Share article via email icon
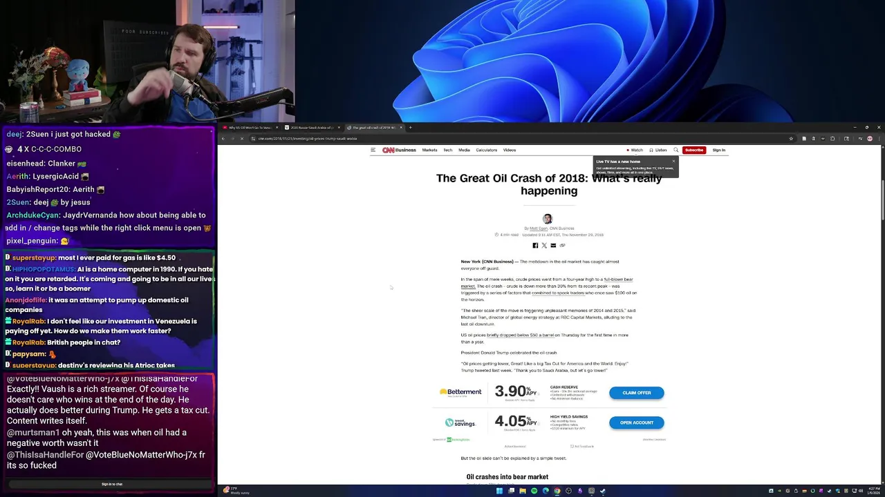Screen dimensions: 885x497 pyautogui.click(x=553, y=246)
